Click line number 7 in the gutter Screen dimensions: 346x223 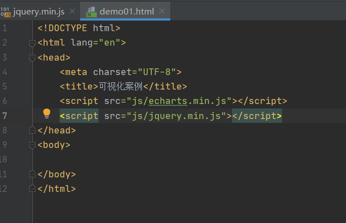click(4, 116)
